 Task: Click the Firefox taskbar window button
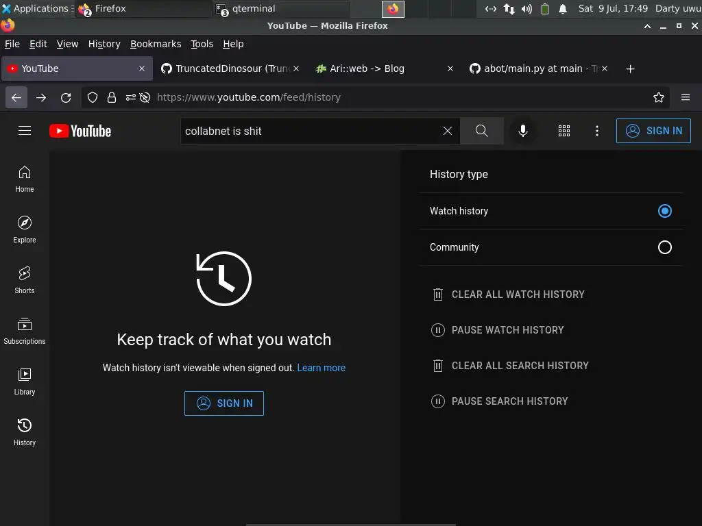[x=144, y=8]
